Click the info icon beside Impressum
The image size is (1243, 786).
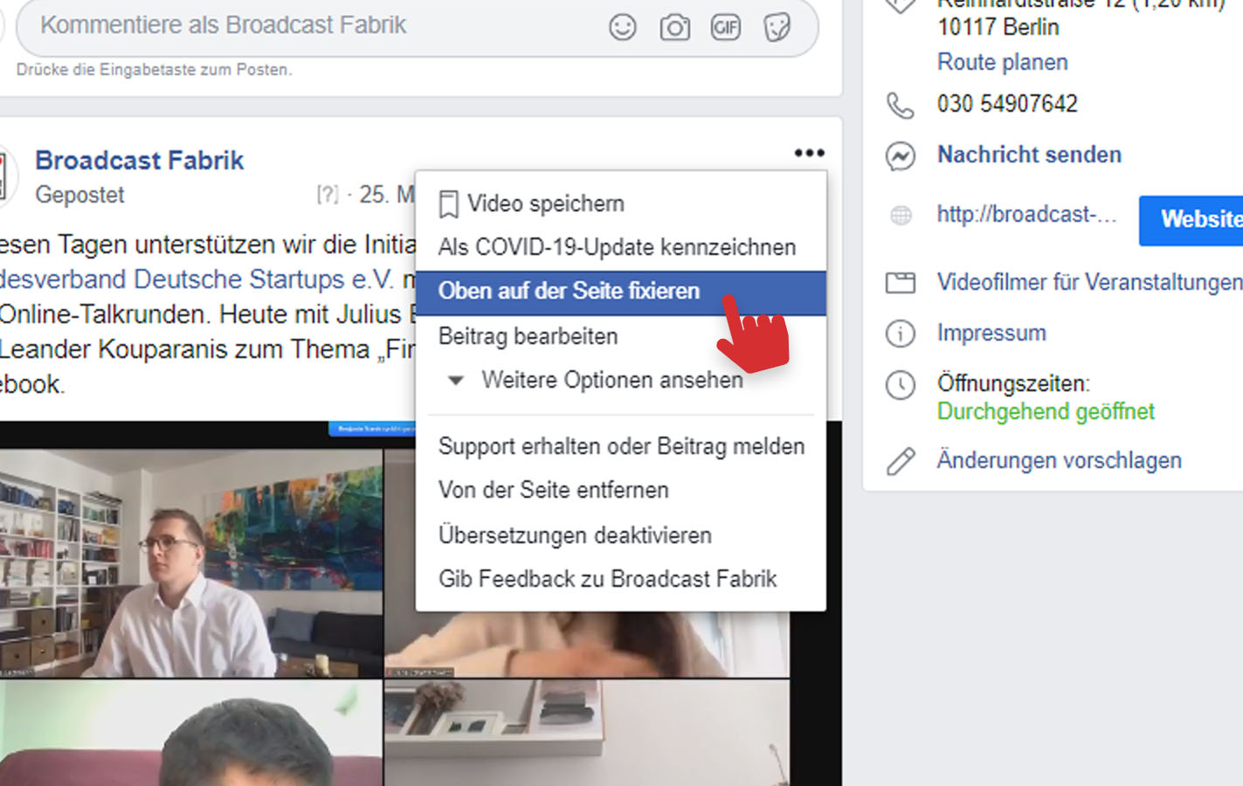click(x=901, y=334)
